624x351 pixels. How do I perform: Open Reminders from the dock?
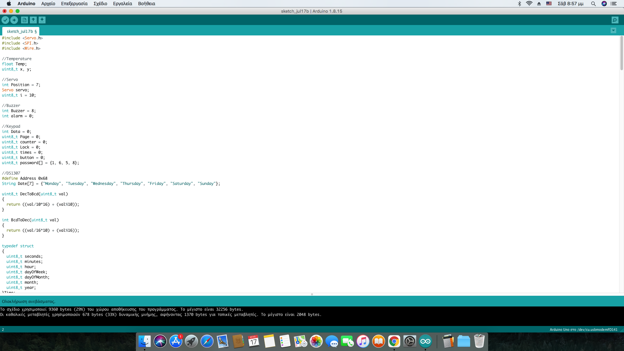[285, 341]
